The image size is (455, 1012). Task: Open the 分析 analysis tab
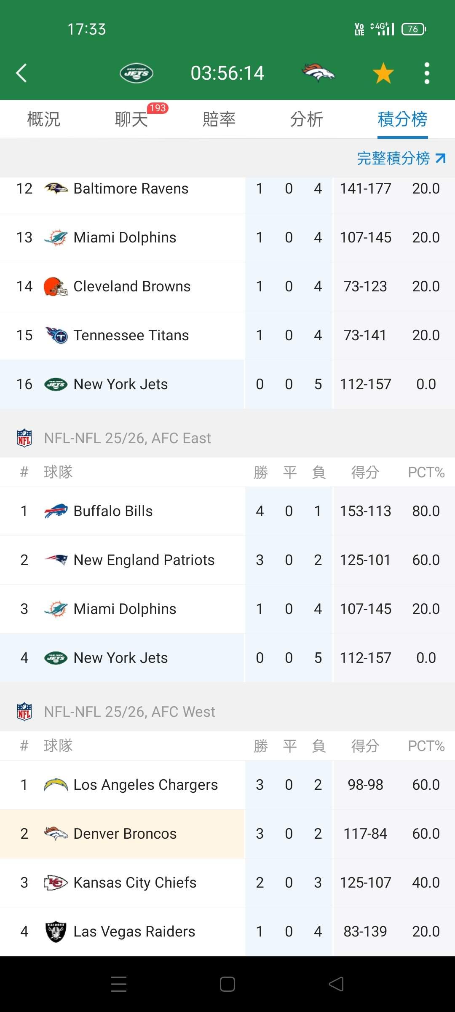tap(306, 119)
